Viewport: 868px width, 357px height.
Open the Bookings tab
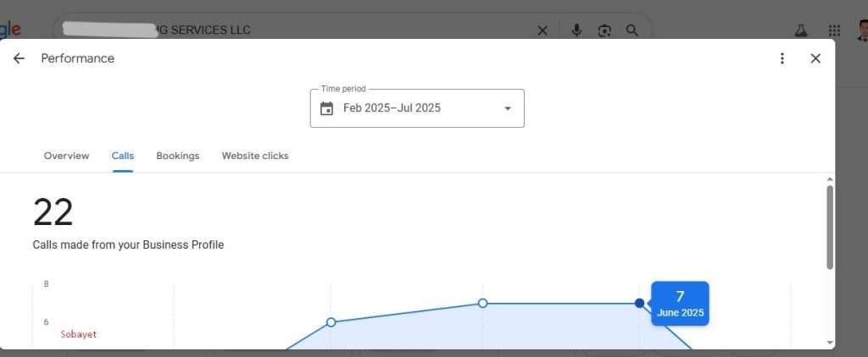pos(178,156)
